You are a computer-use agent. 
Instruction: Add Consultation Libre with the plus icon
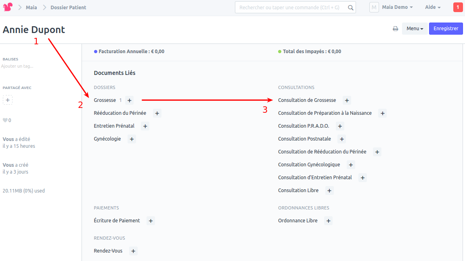329,191
